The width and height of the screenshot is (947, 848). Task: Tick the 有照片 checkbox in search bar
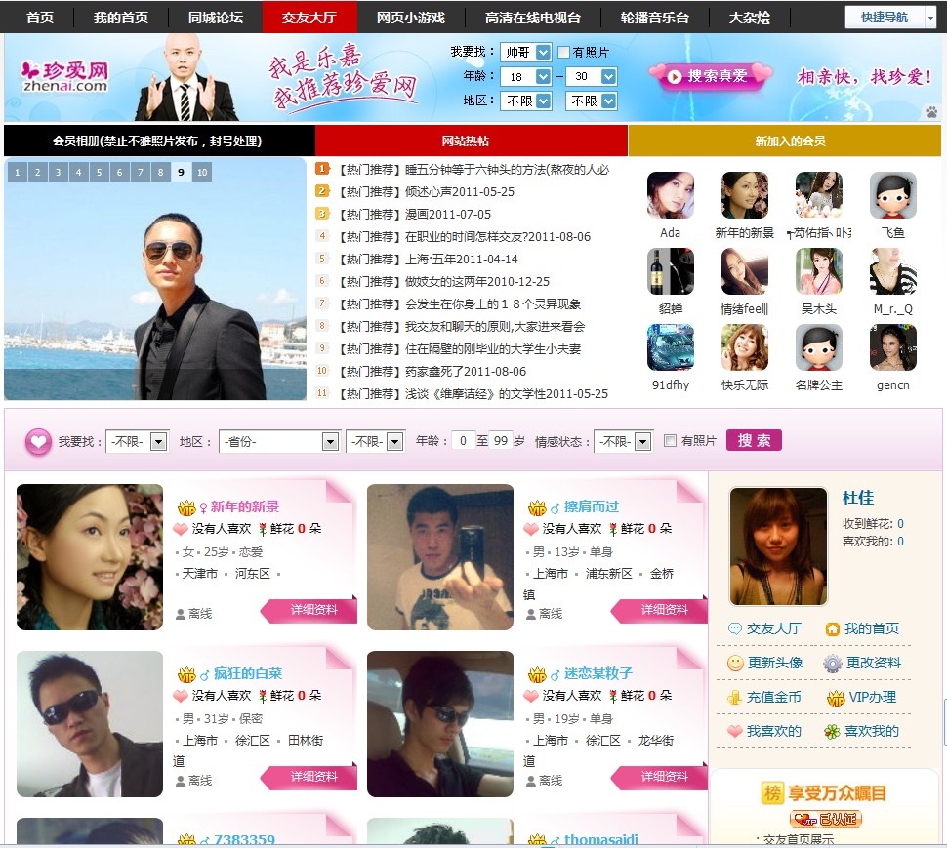[670, 441]
